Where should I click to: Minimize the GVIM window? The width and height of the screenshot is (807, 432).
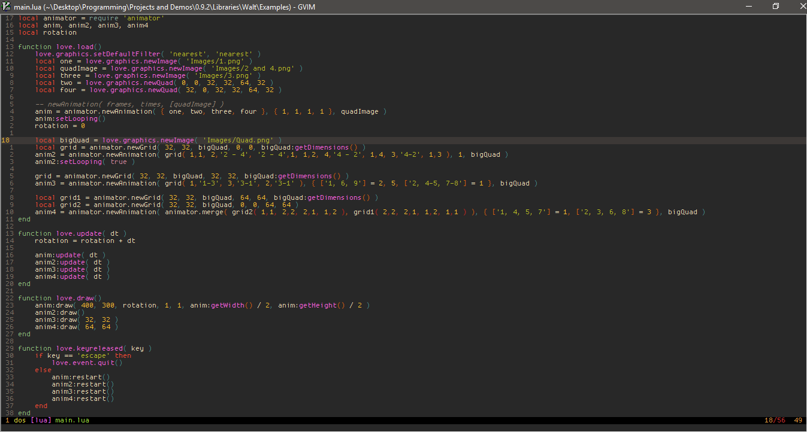tap(749, 6)
